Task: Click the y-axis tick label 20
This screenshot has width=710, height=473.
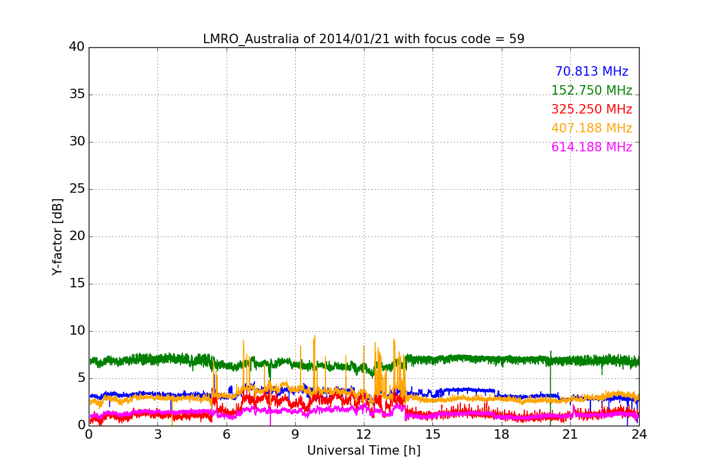Action: click(77, 237)
